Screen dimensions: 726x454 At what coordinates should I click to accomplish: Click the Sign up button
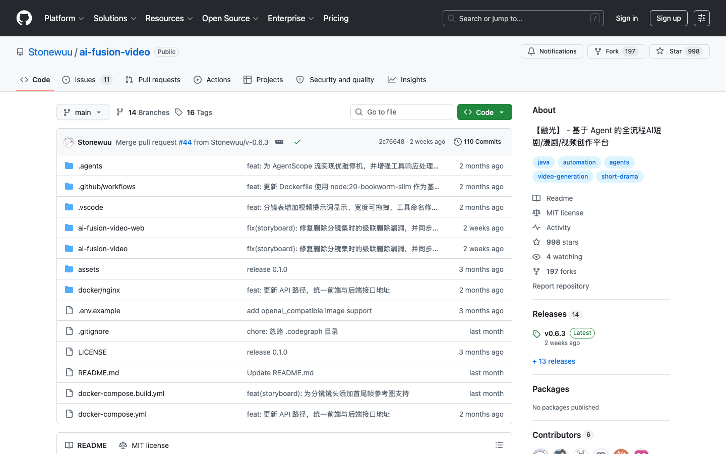pos(669,18)
